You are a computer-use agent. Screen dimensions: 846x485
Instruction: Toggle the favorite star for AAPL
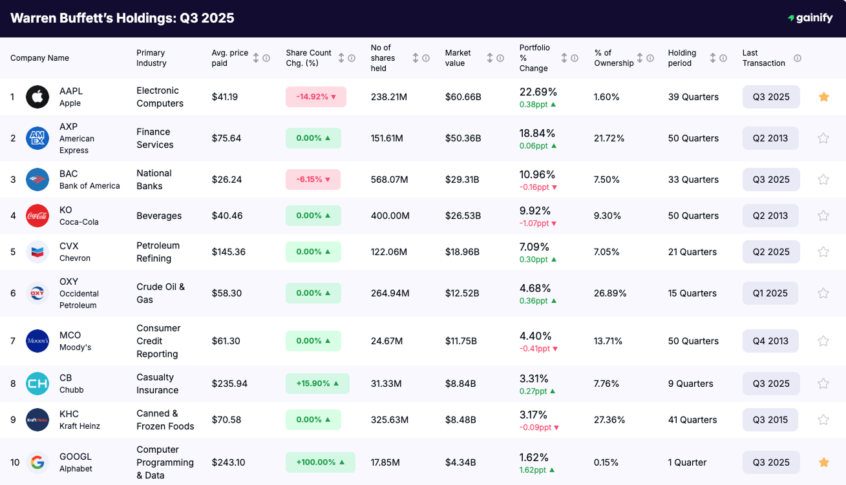[x=823, y=96]
